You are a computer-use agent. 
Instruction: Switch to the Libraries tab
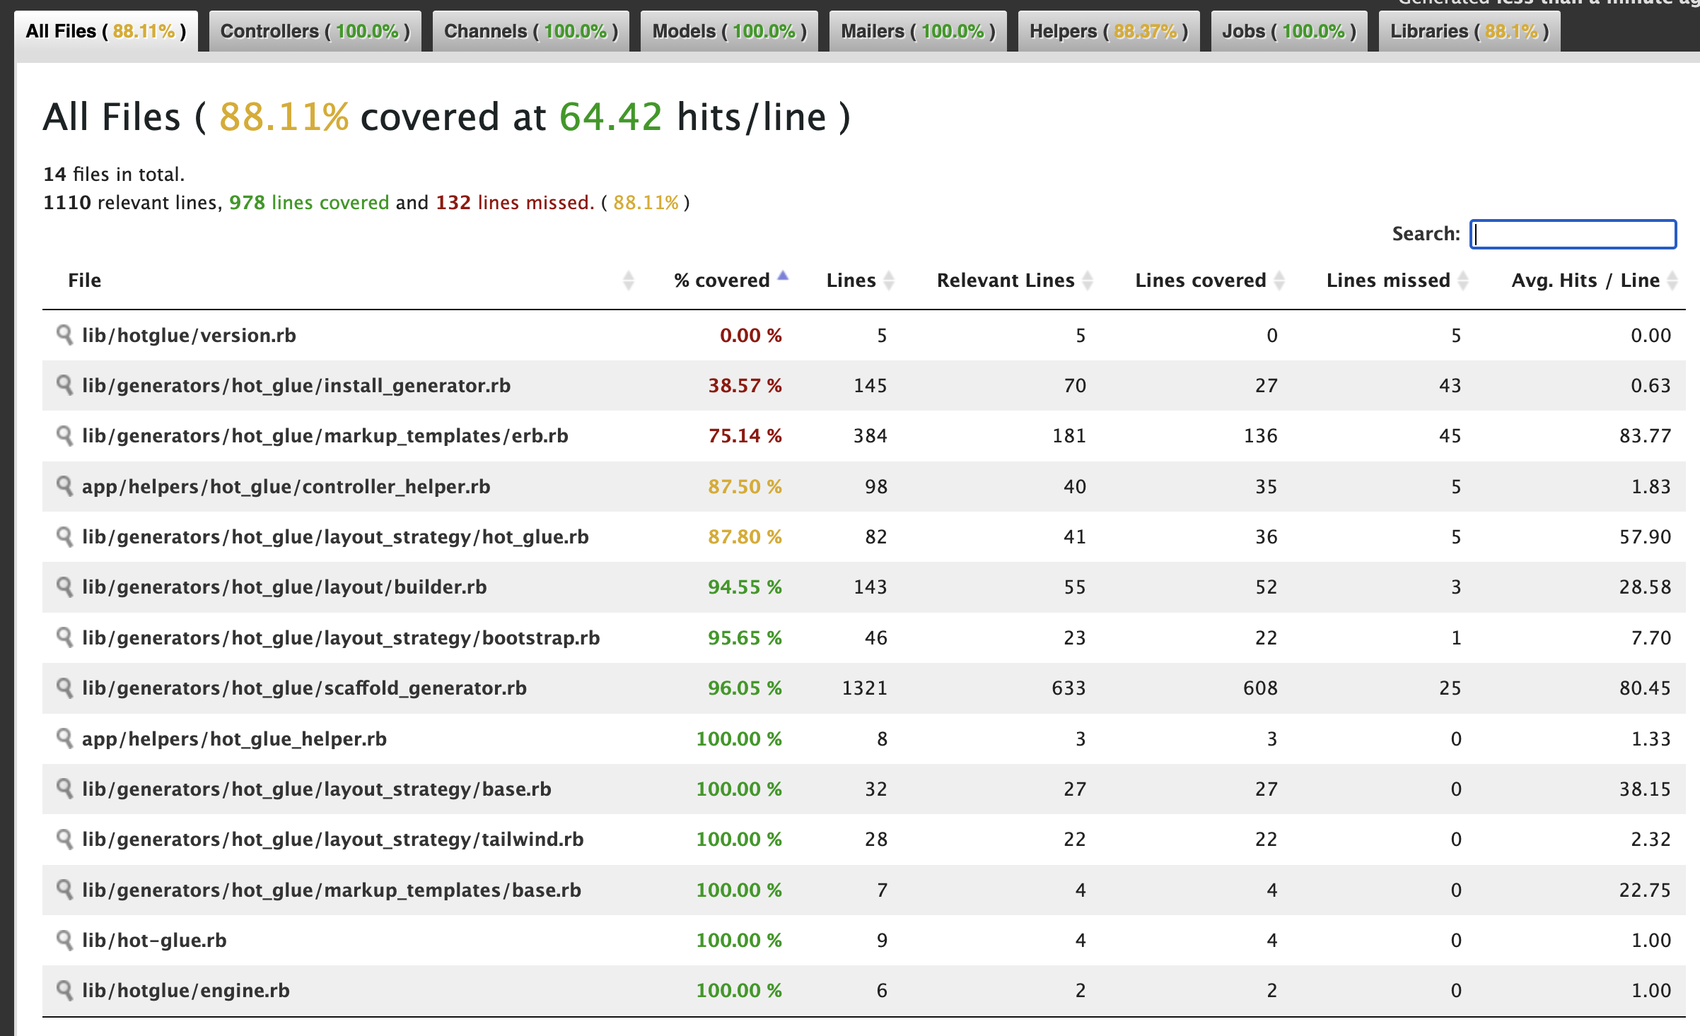pyautogui.click(x=1469, y=31)
